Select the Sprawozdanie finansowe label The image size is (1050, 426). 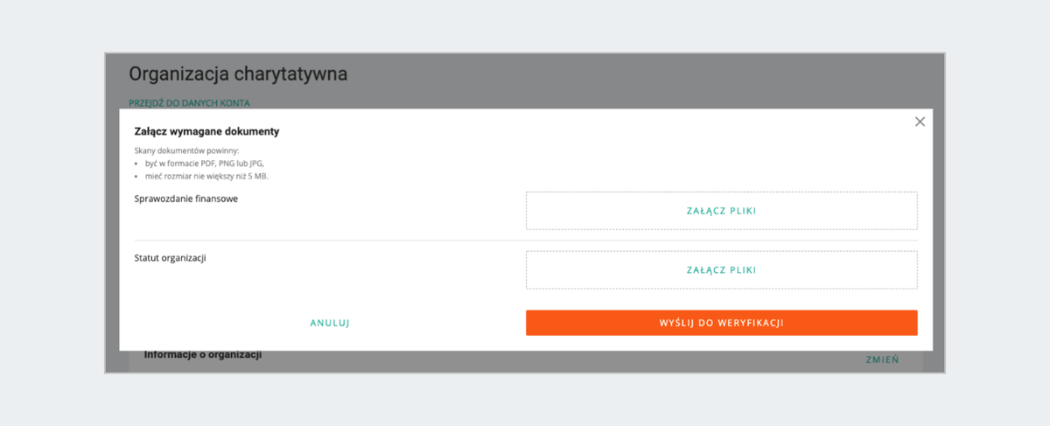coord(186,199)
